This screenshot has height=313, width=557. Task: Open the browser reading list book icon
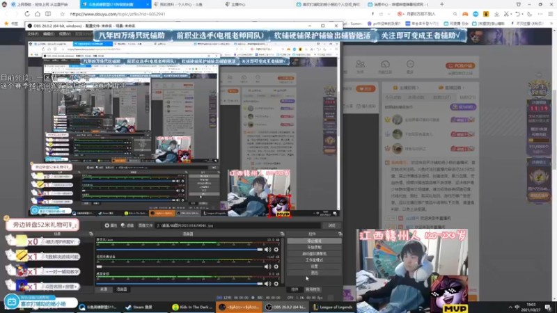pyautogui.click(x=48, y=14)
